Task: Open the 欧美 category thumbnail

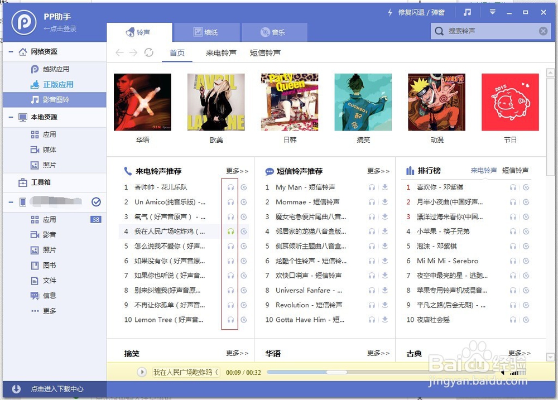Action: [x=216, y=102]
